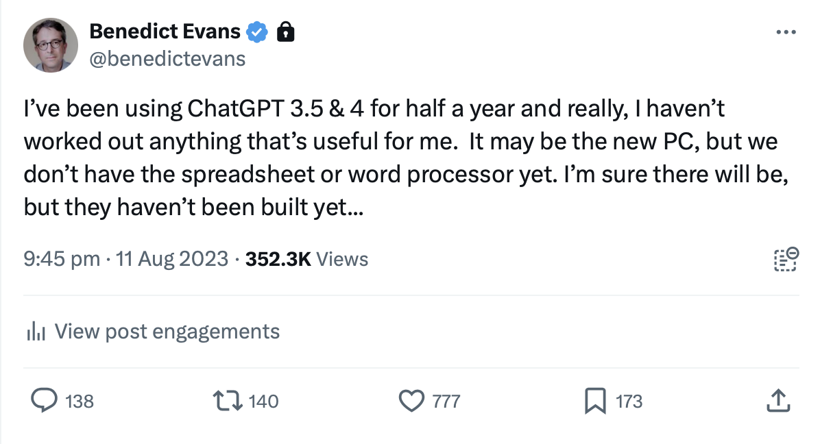Screen dimensions: 820x444
Task: Click the bar chart analytics icon
Action: (x=36, y=332)
